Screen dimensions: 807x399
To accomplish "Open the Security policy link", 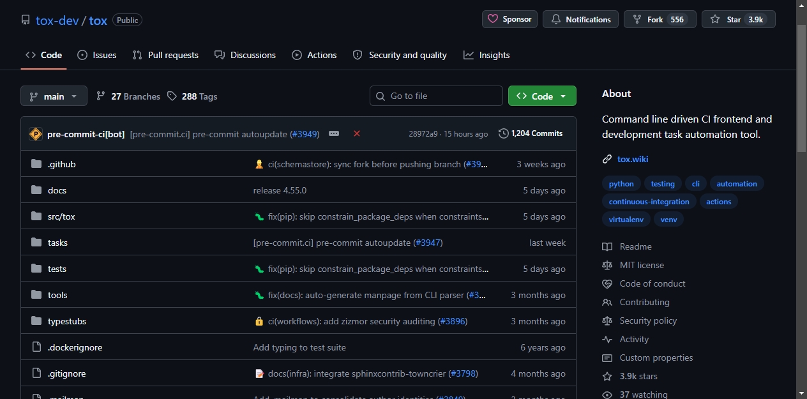I will (639, 320).
